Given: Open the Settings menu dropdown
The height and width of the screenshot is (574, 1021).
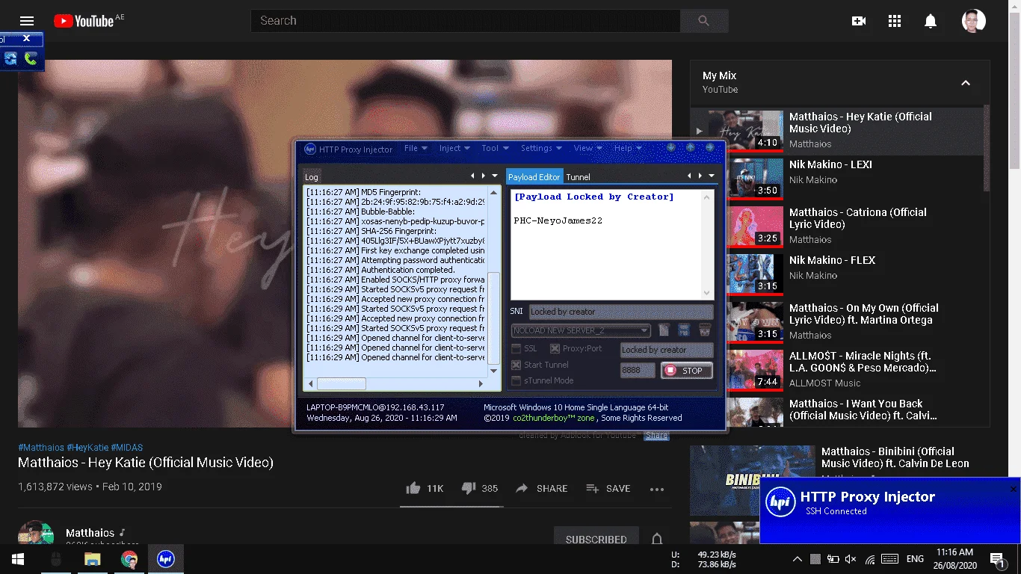Looking at the screenshot, I should coord(541,148).
